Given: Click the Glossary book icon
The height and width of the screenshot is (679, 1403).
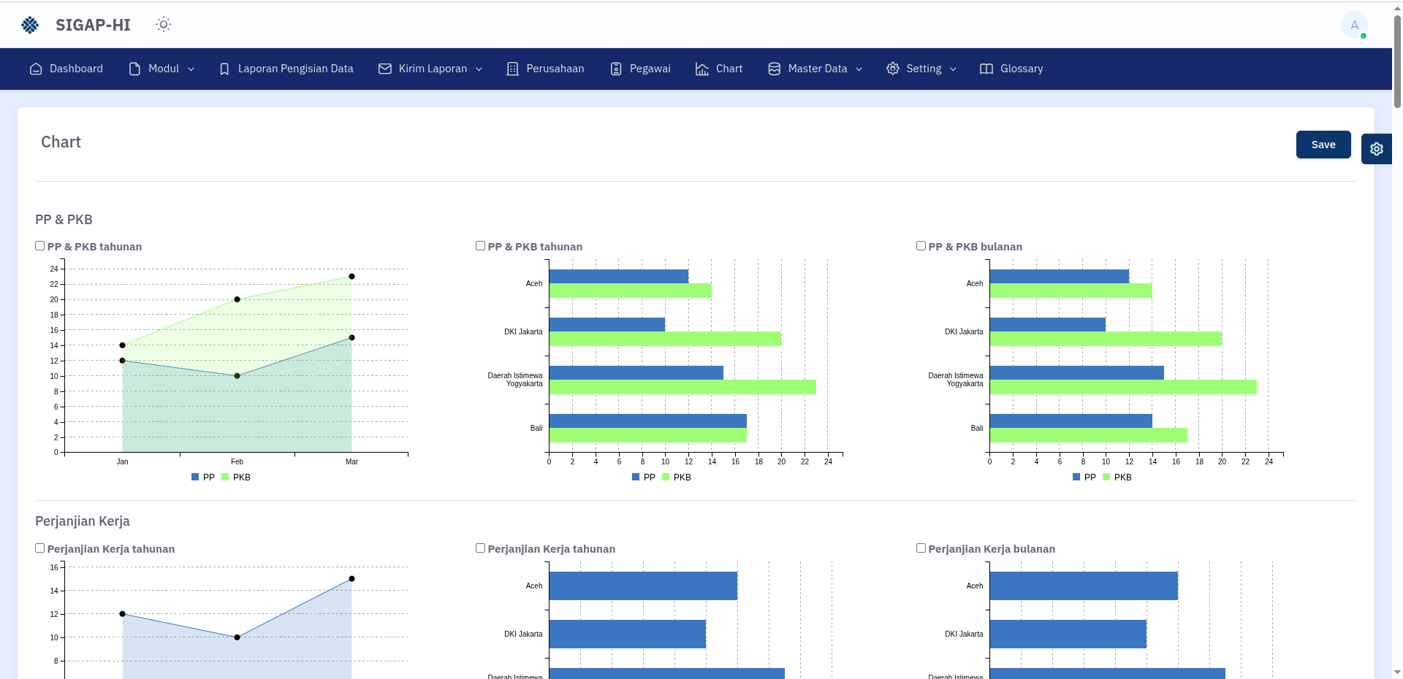Looking at the screenshot, I should 986,69.
